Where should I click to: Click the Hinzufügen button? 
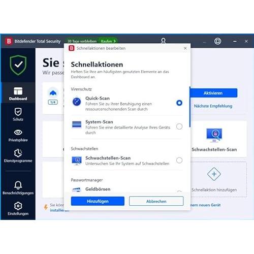click(x=98, y=201)
